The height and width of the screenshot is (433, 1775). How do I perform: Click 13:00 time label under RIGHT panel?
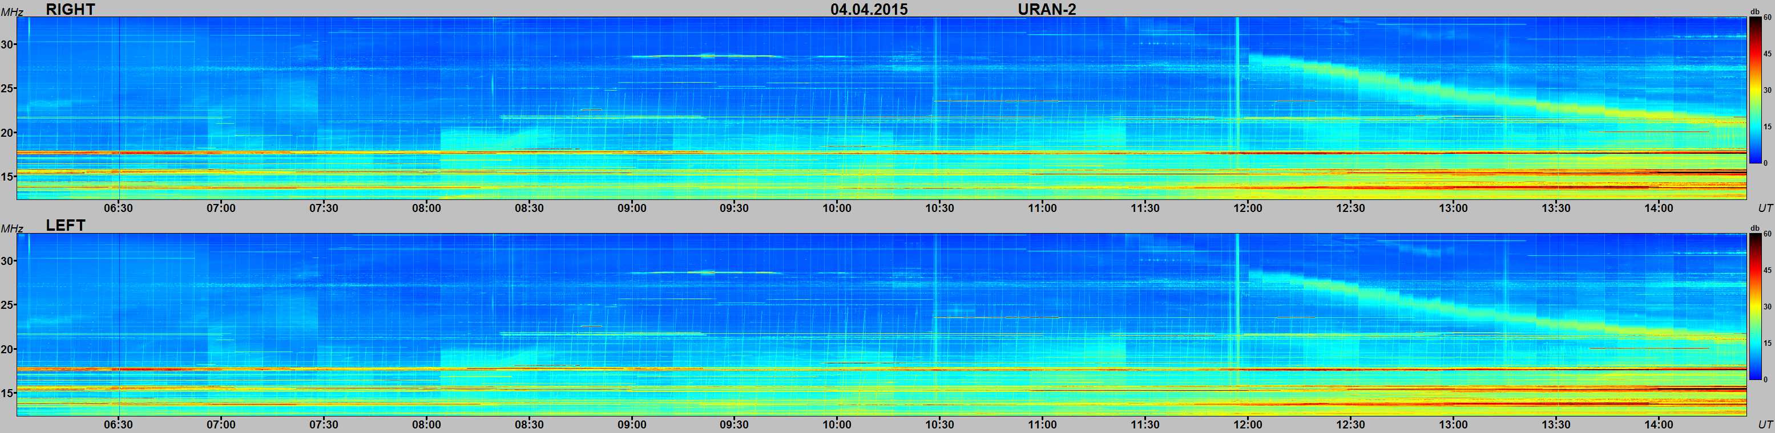pyautogui.click(x=1453, y=209)
